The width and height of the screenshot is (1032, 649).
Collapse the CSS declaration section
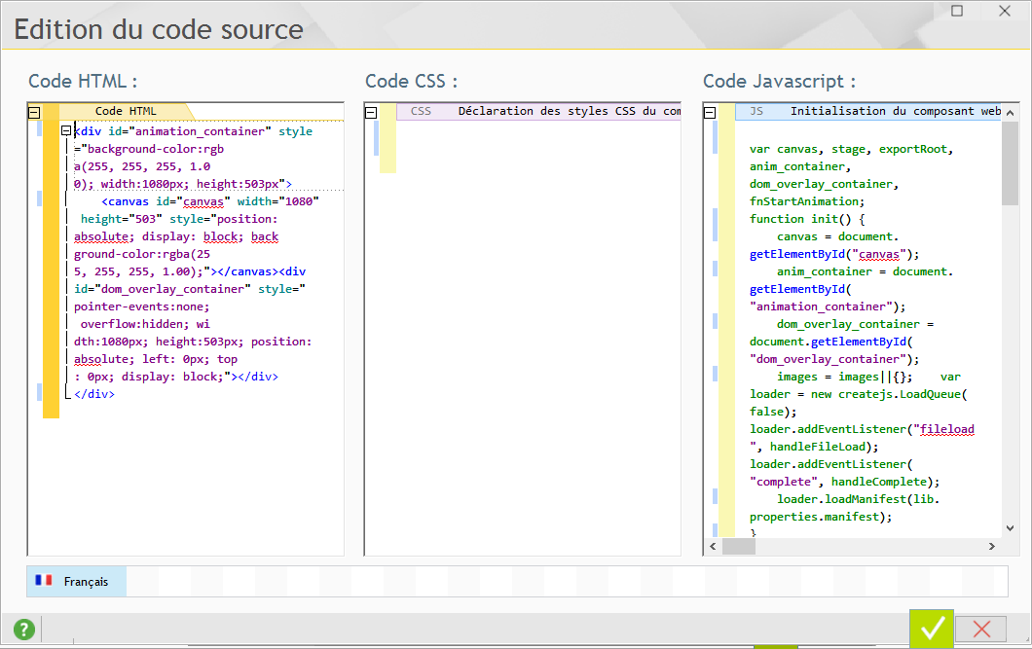[x=371, y=112]
